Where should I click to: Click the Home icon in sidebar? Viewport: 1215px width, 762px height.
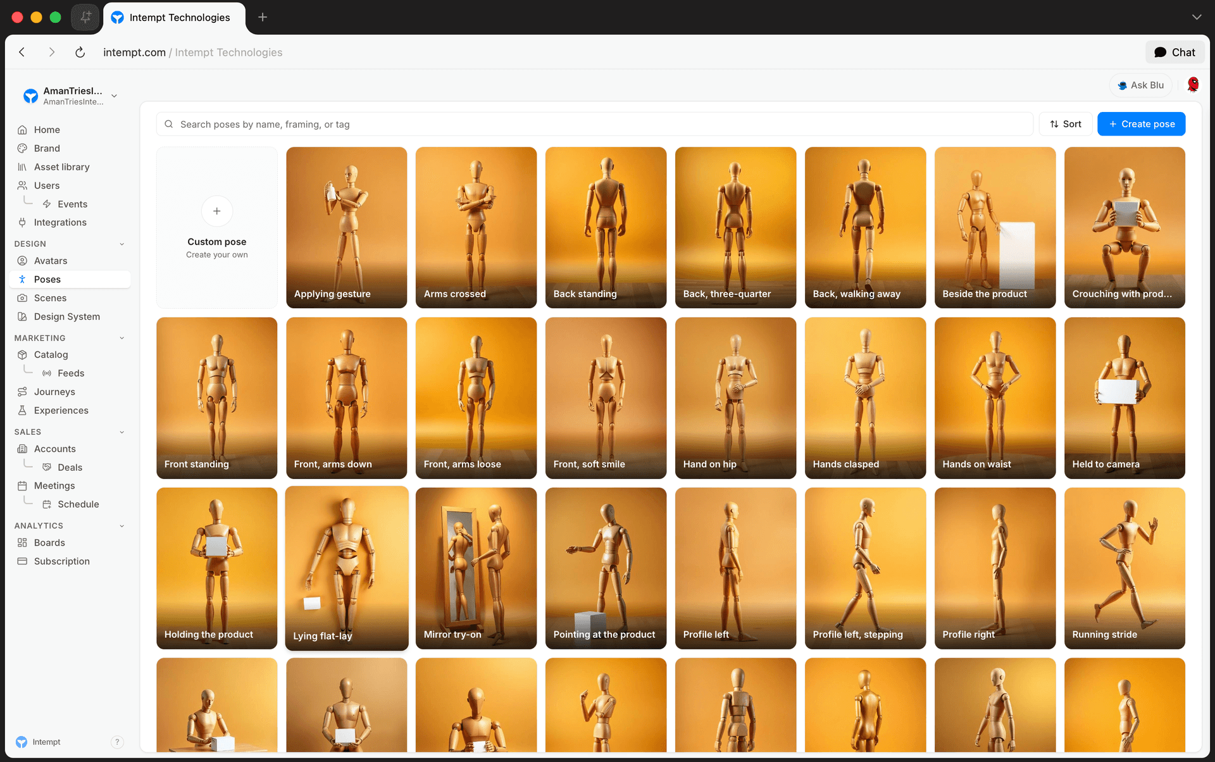point(22,130)
